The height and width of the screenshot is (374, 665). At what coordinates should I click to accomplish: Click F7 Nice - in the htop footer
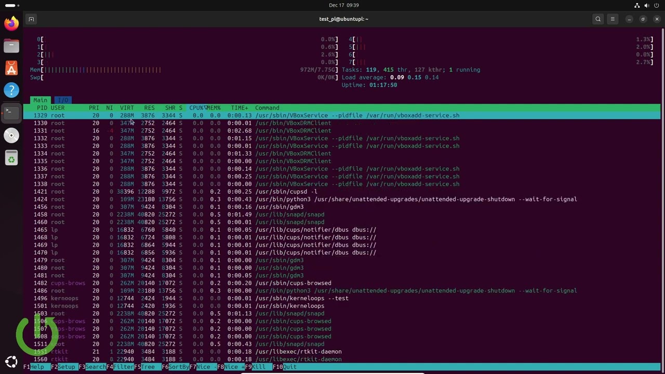pos(203,367)
